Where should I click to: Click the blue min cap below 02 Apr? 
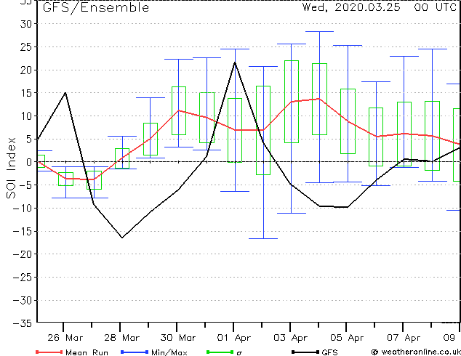263,238
